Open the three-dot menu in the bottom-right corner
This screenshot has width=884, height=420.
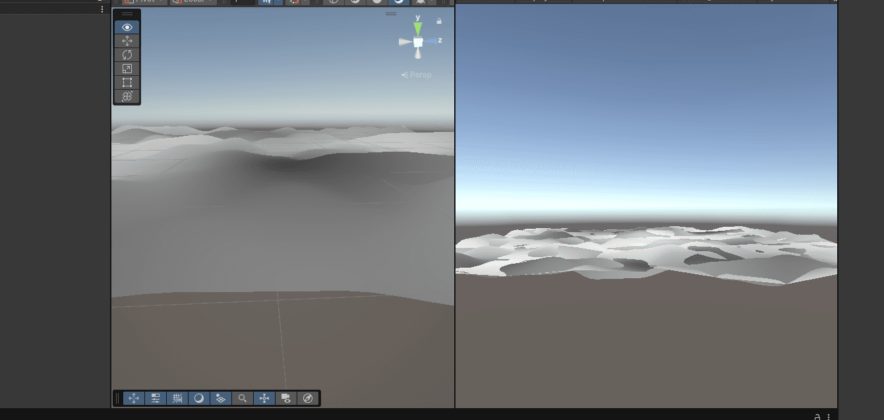[829, 416]
